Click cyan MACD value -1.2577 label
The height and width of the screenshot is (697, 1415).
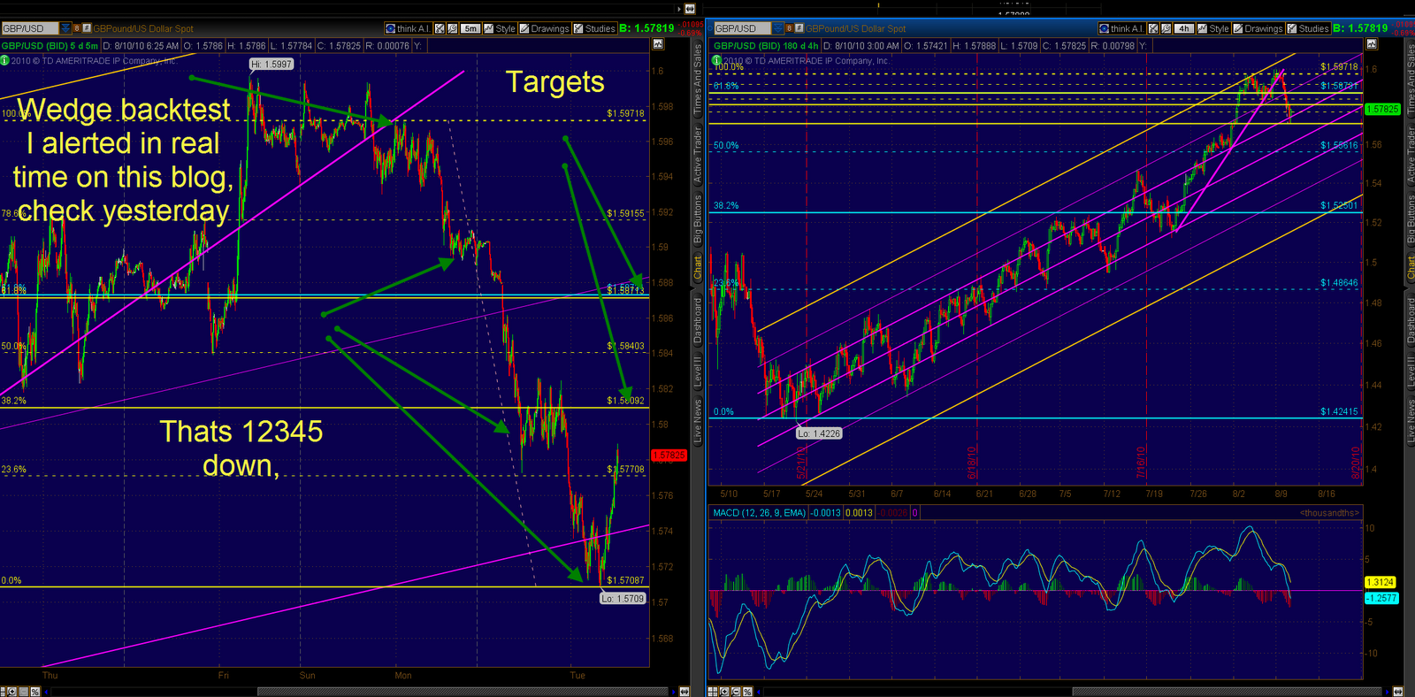tap(1381, 598)
